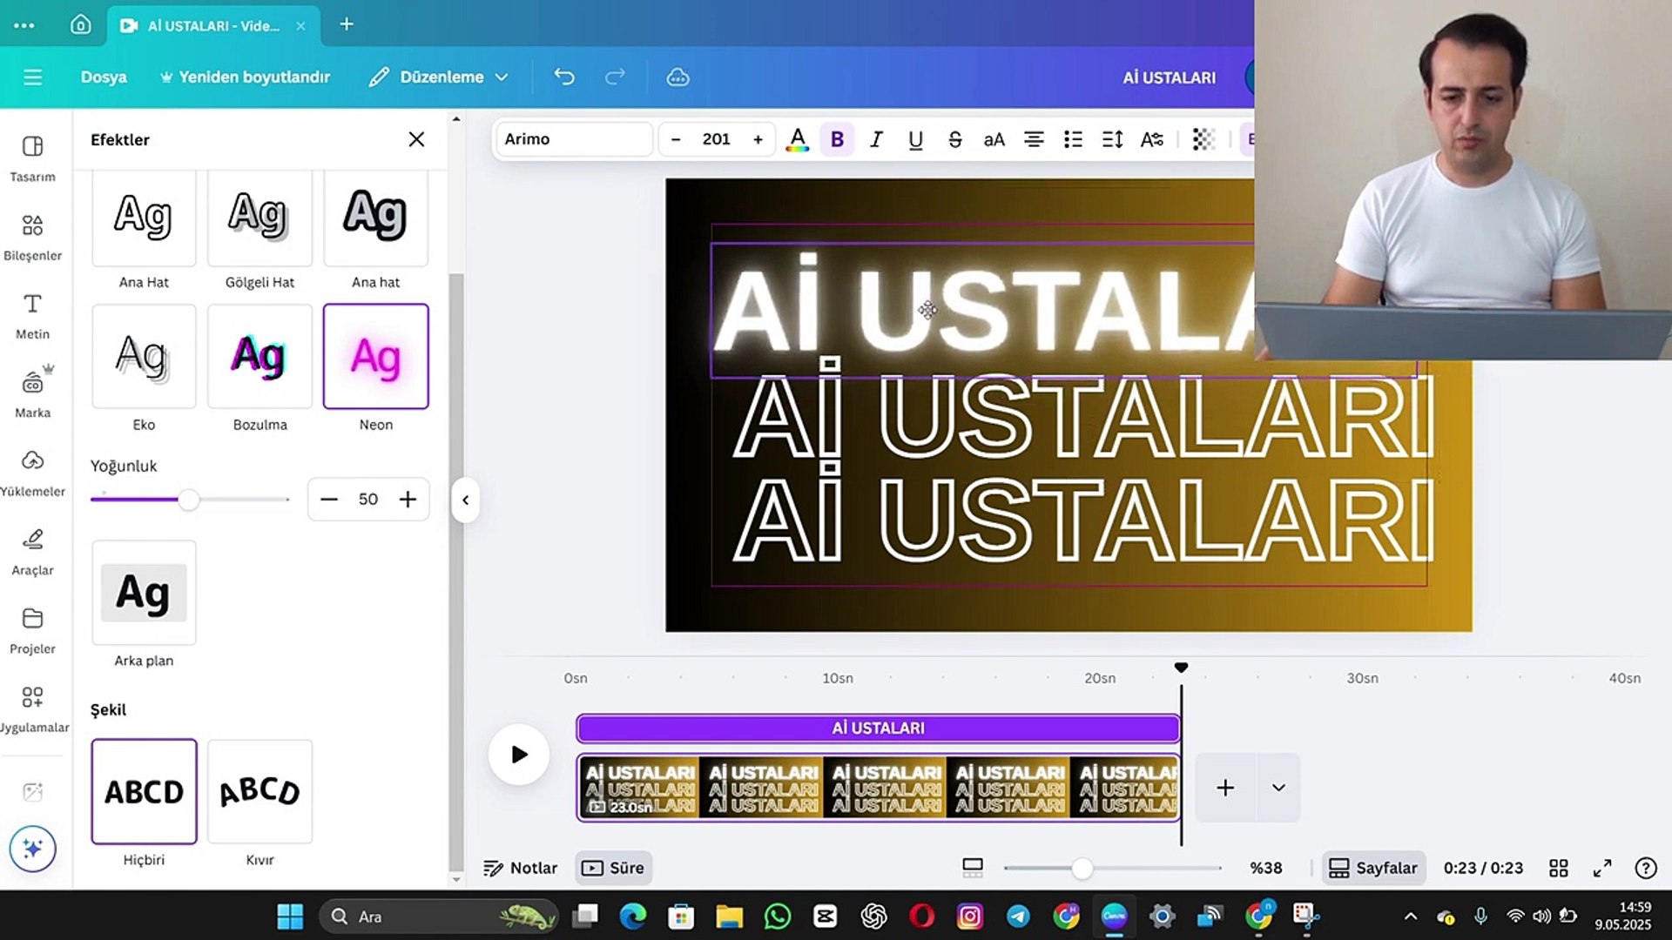Viewport: 1672px width, 940px height.
Task: Open Sayfalar at the bottom bar
Action: pos(1374,867)
